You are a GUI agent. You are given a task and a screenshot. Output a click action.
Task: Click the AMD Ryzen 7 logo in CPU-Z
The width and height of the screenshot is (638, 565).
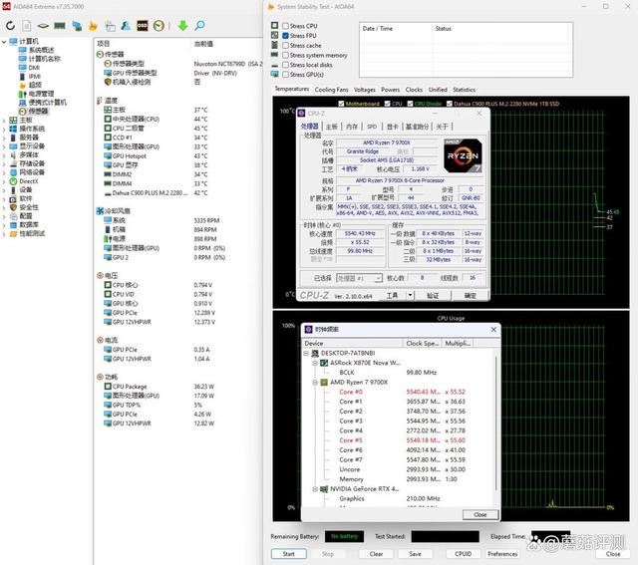click(462, 155)
